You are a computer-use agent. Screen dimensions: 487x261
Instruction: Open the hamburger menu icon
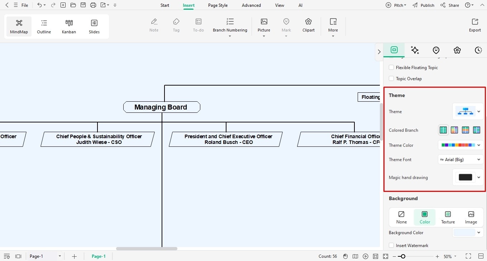point(15,5)
